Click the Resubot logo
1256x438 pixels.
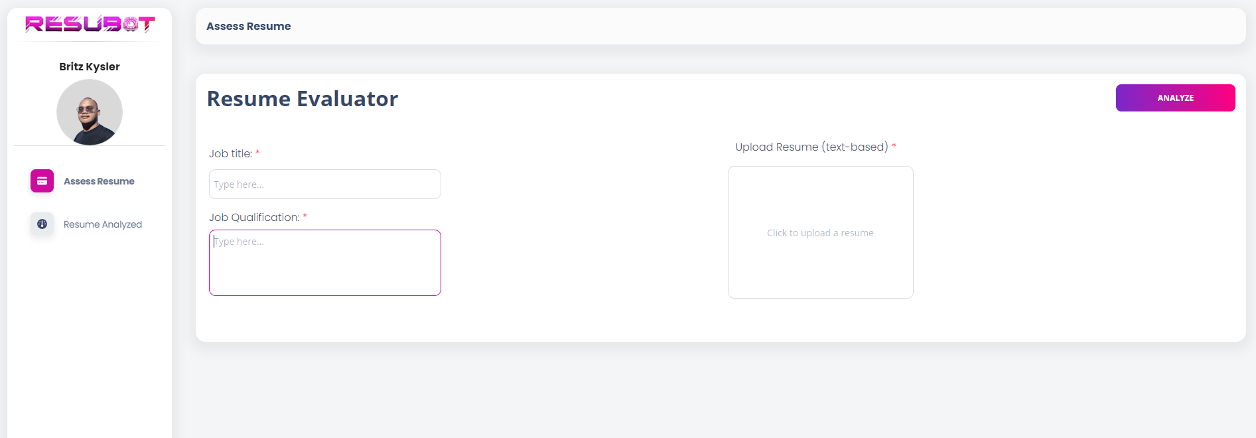point(90,25)
